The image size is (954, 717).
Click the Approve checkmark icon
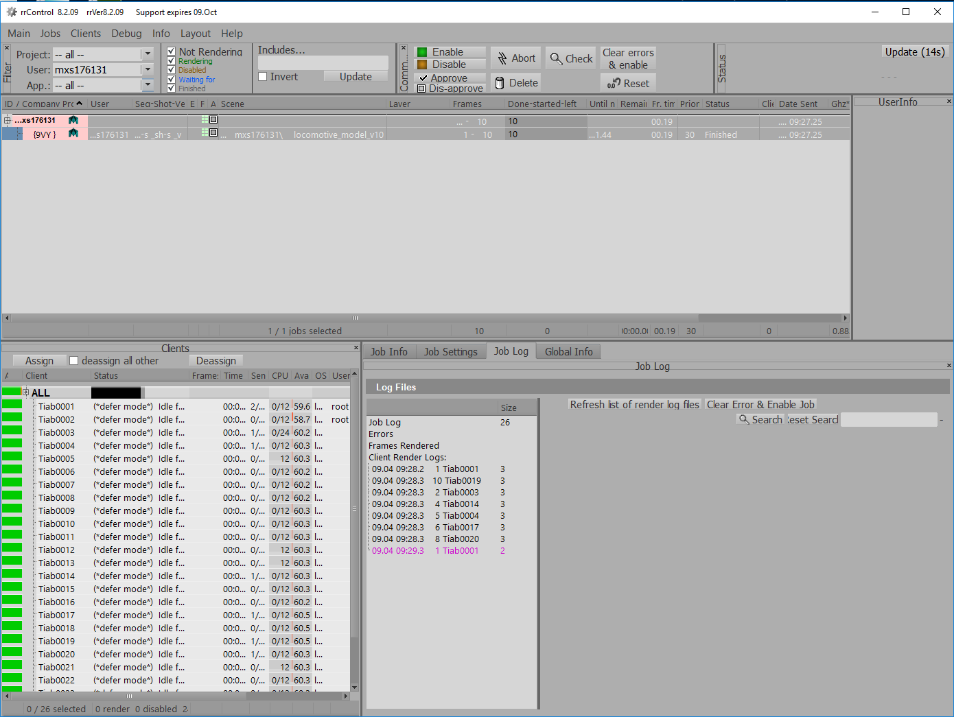coord(423,78)
